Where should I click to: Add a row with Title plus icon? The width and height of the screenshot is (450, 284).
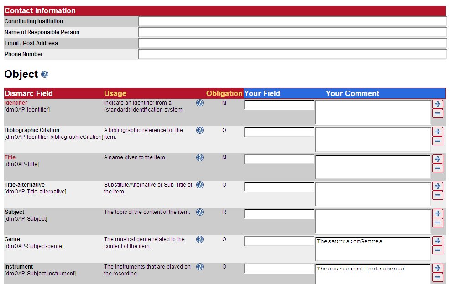pyautogui.click(x=438, y=159)
